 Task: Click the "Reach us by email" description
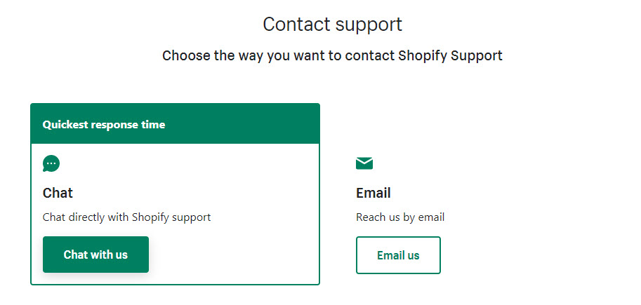400,217
